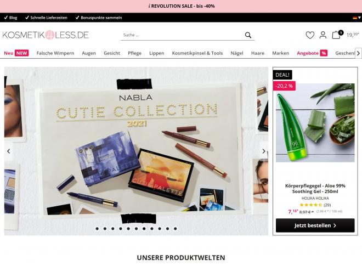Click the cart total 19,99
The width and height of the screenshot is (362, 271).
[x=353, y=35]
